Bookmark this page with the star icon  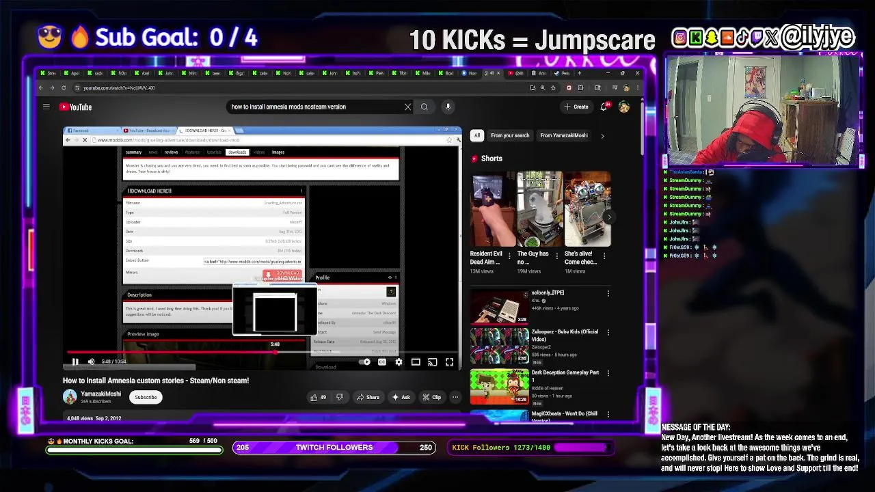552,87
